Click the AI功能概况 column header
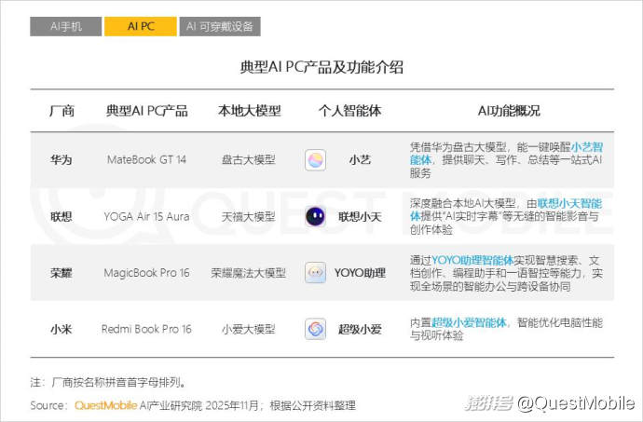 coord(508,111)
